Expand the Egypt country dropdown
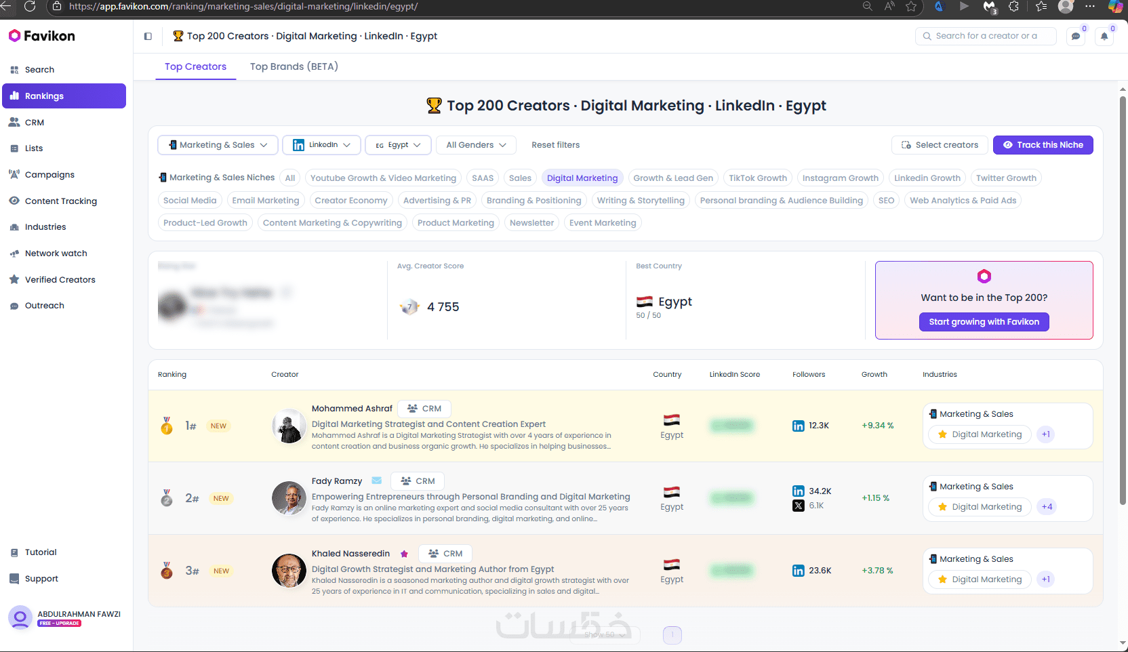Viewport: 1128px width, 652px height. click(398, 145)
